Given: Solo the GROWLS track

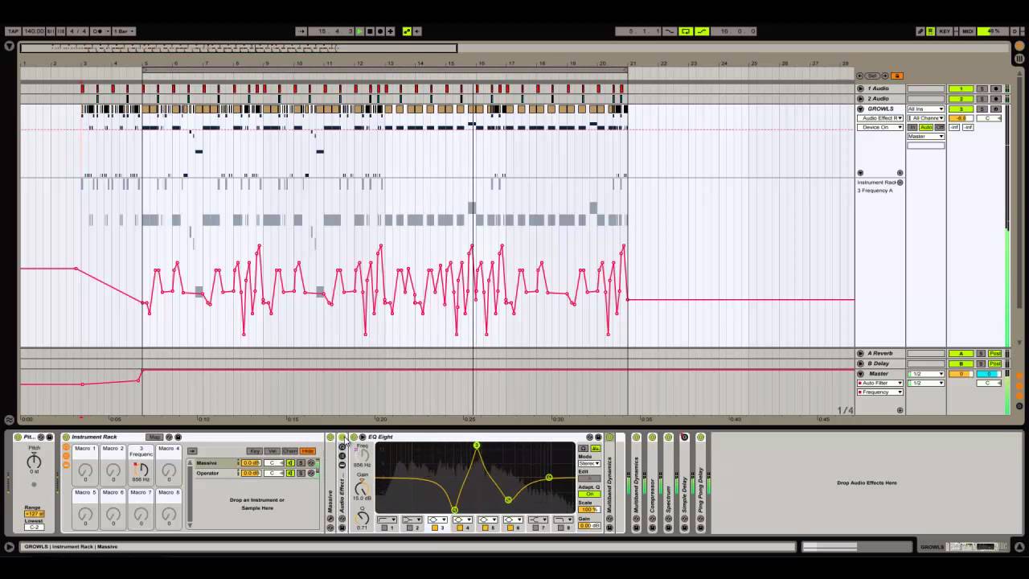Looking at the screenshot, I should coord(982,109).
